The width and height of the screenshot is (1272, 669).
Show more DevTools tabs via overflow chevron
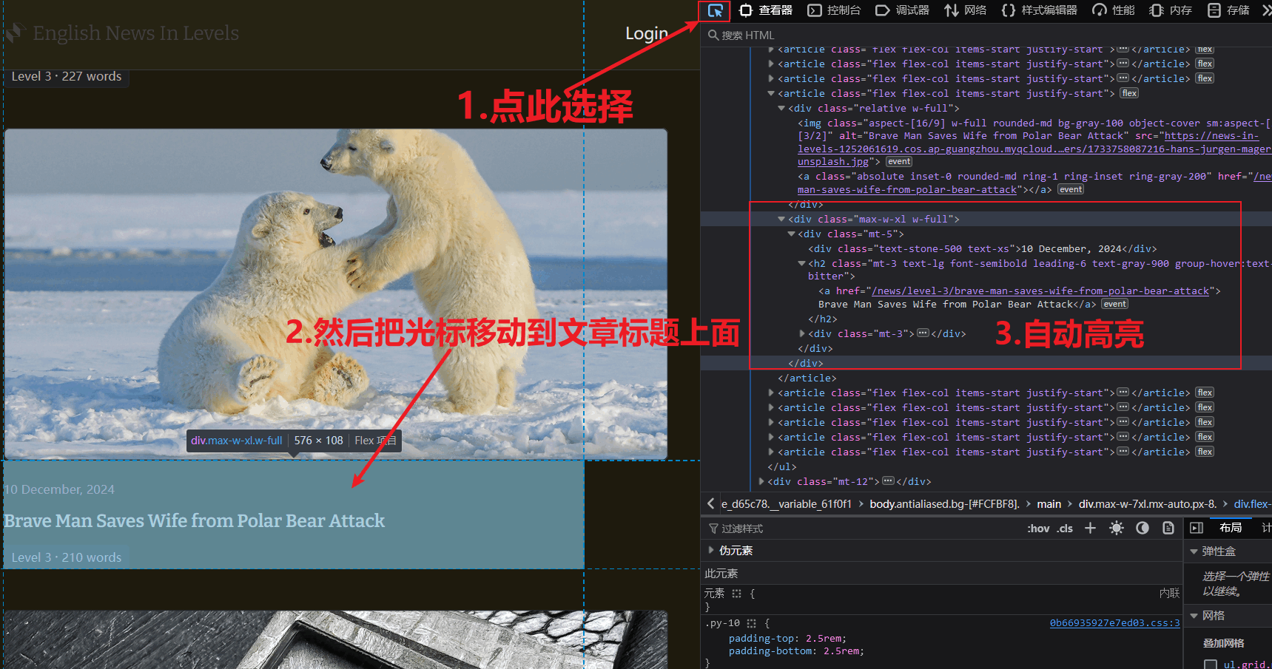click(x=1266, y=10)
